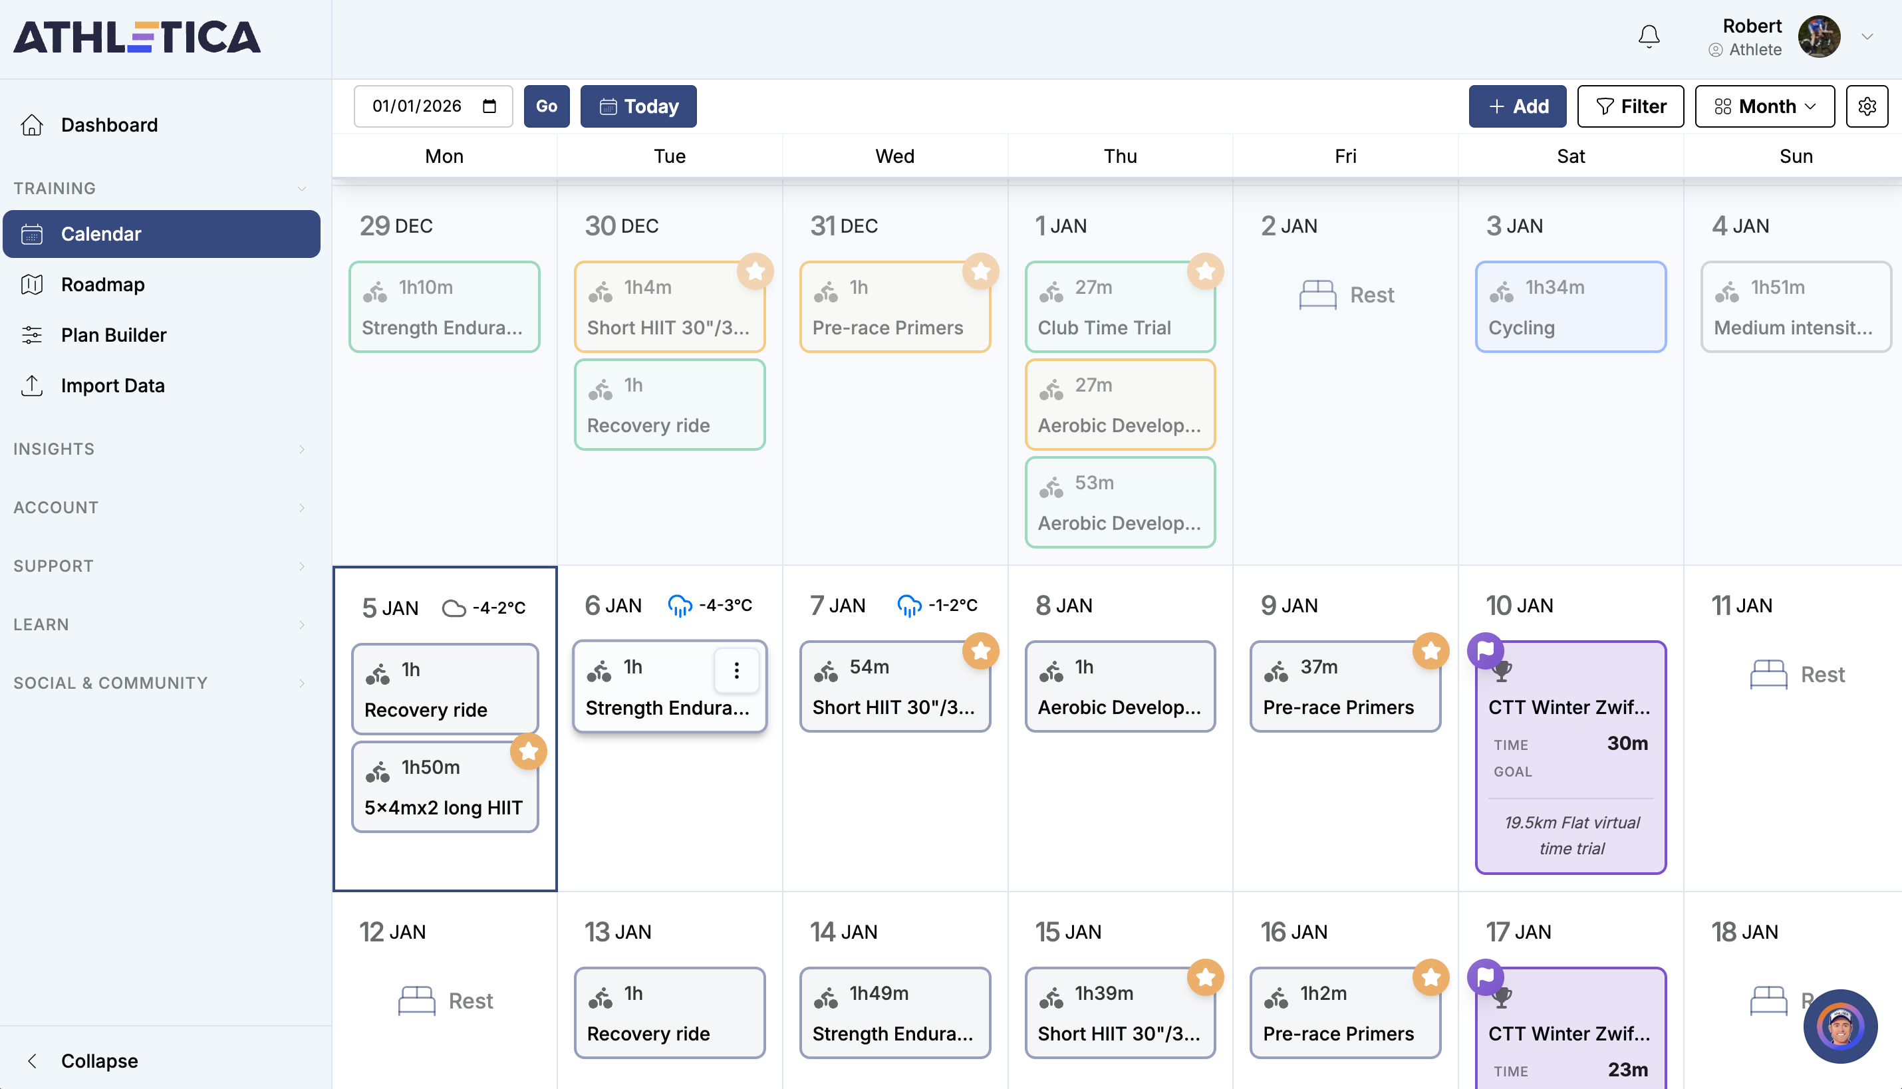Click the date picker calendar icon
The image size is (1902, 1089).
point(489,106)
